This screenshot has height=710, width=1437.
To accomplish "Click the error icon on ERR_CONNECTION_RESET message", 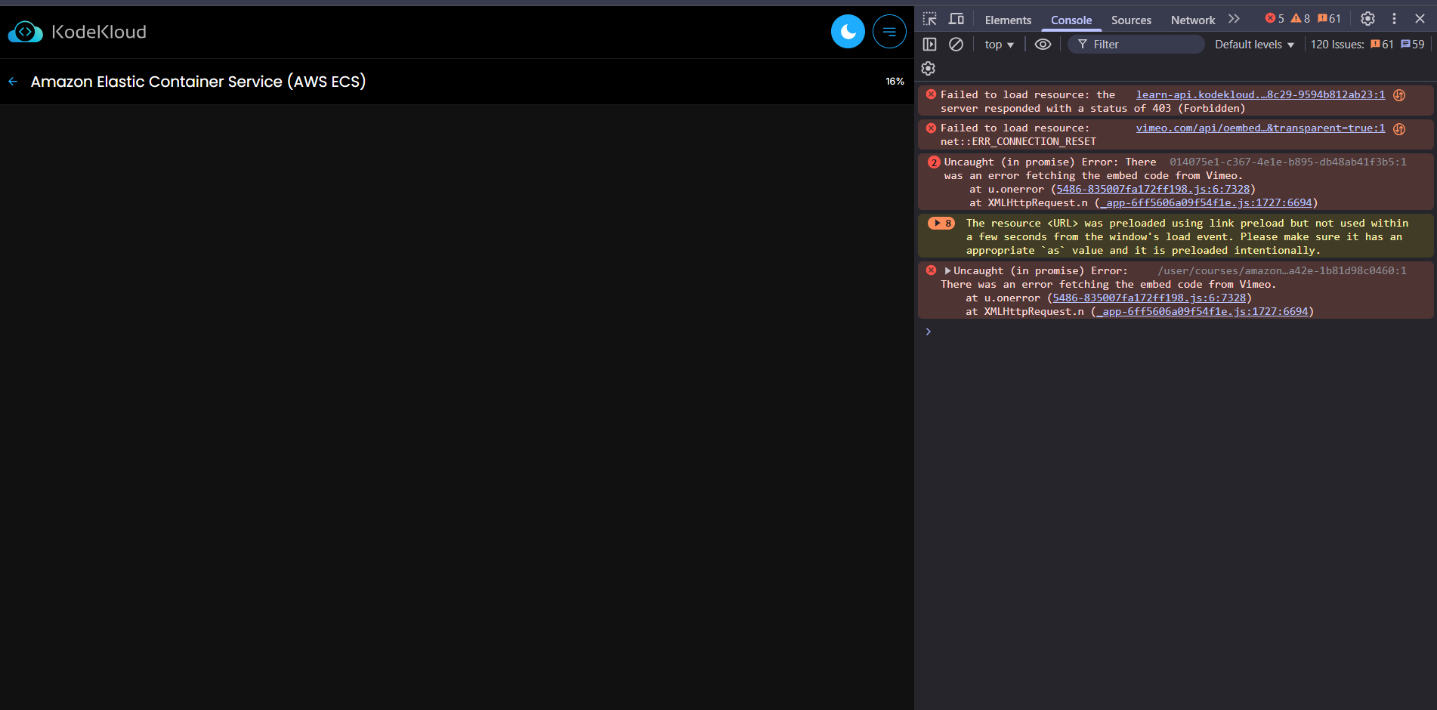I will pyautogui.click(x=932, y=128).
